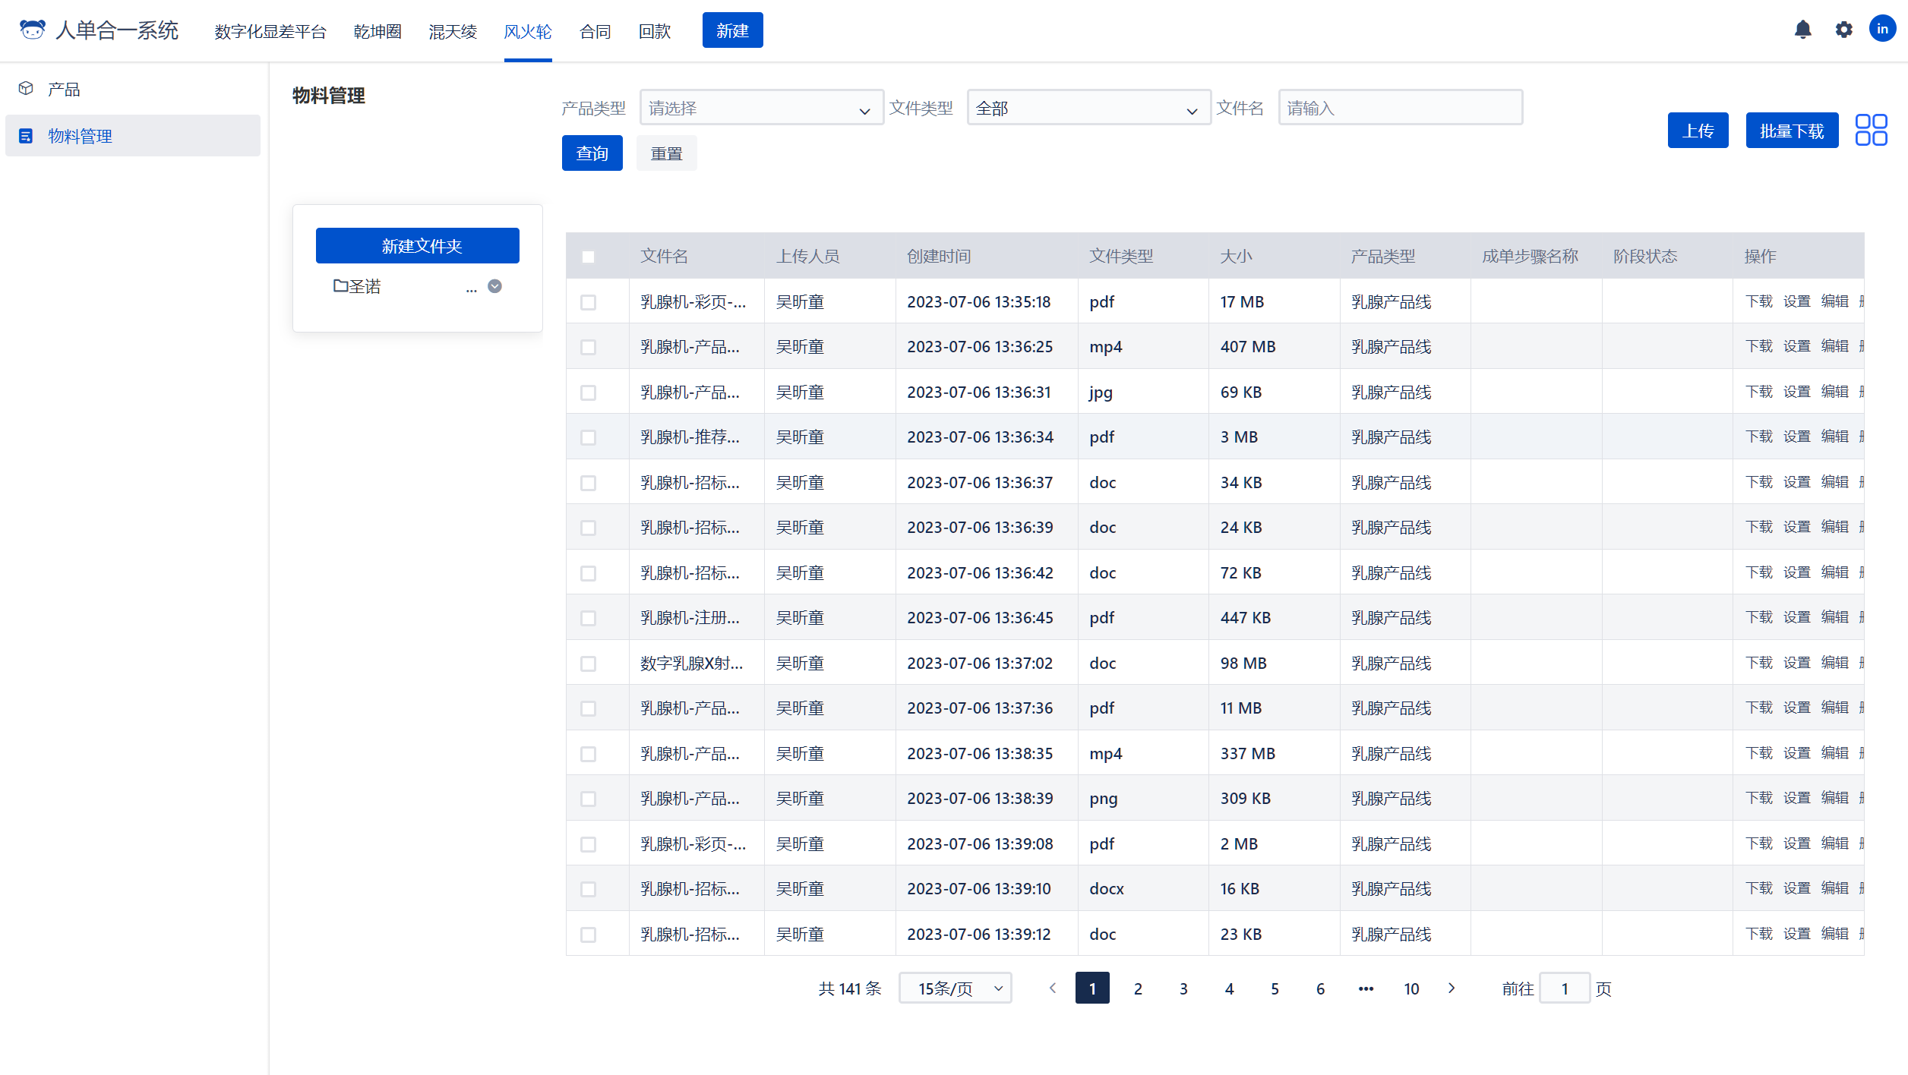Check the row created at 13:35:18
The height and width of the screenshot is (1075, 1908).
point(588,302)
